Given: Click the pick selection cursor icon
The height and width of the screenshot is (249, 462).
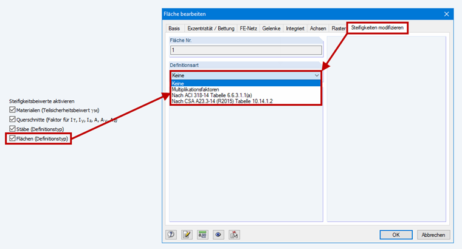Looking at the screenshot, I should click(234, 234).
